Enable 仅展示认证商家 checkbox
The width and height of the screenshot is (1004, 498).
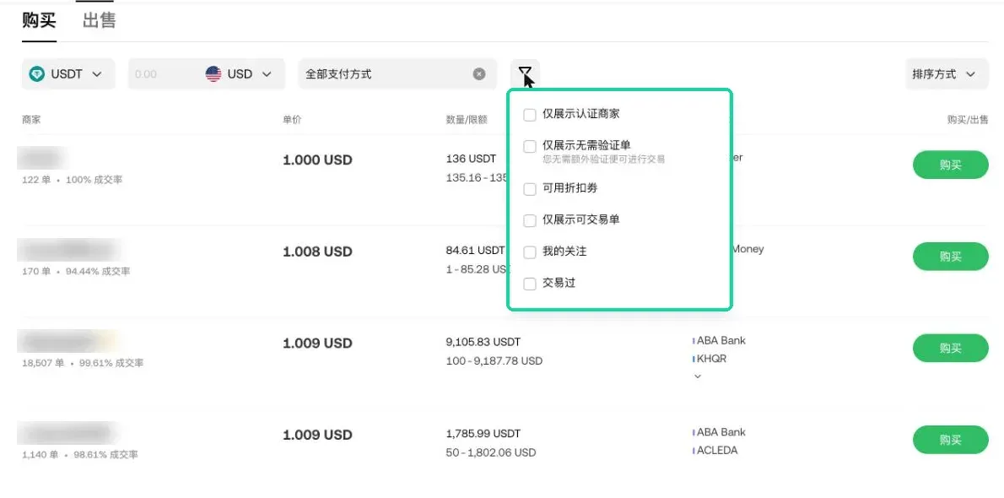530,115
